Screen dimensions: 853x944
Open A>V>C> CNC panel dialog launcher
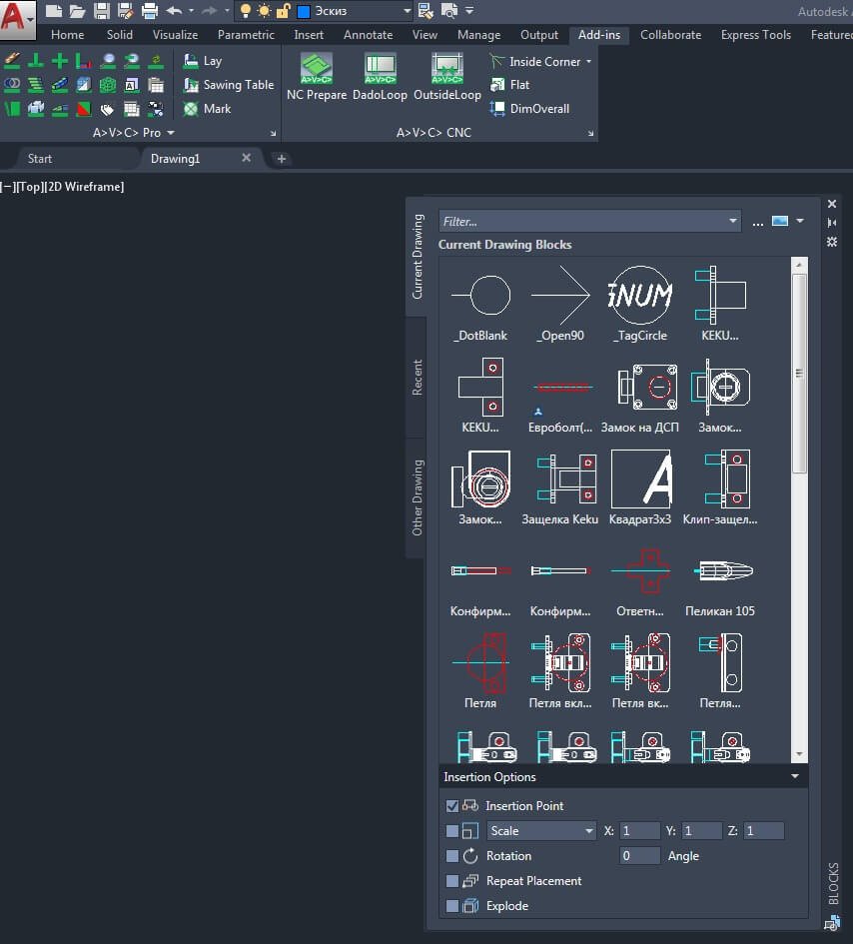click(590, 134)
